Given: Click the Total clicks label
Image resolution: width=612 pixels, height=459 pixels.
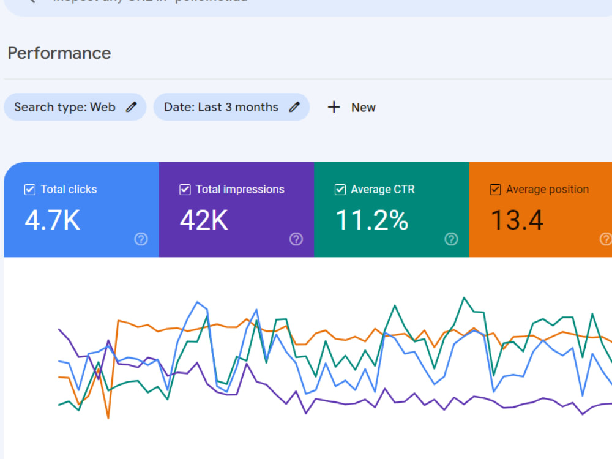Looking at the screenshot, I should pos(69,189).
